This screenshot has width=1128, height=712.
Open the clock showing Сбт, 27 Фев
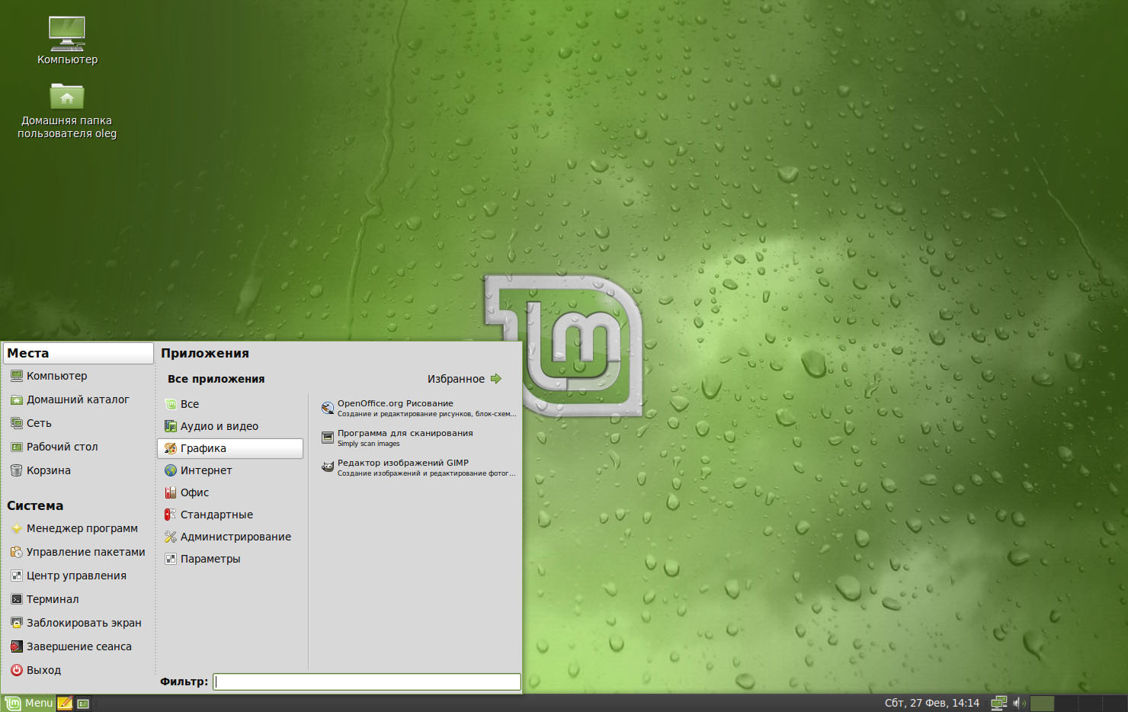coord(931,703)
